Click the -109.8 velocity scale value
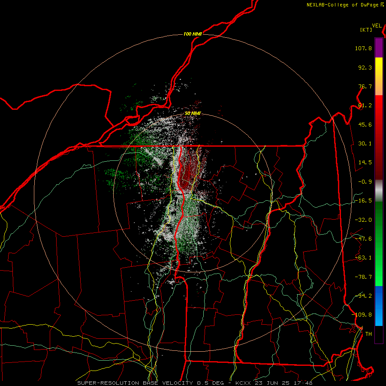 tap(362, 315)
